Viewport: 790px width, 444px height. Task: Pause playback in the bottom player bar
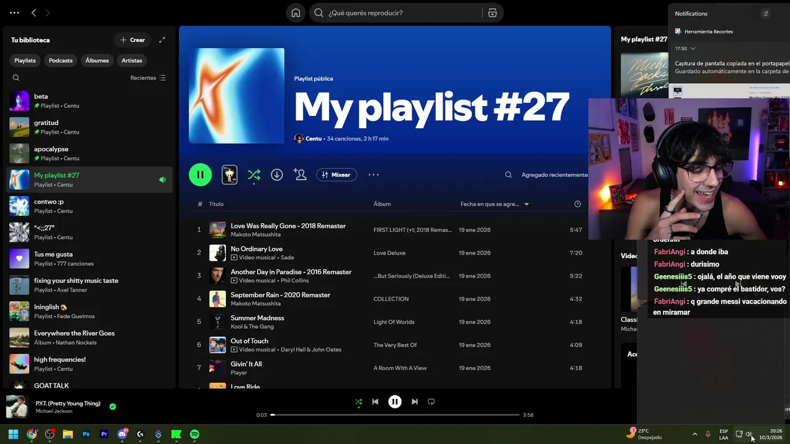point(395,401)
